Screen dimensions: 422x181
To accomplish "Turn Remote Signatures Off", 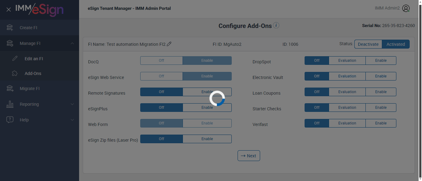I will [x=162, y=92].
